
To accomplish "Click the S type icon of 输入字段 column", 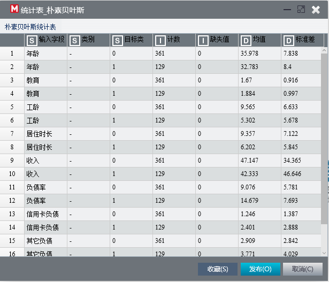I will click(x=32, y=41).
